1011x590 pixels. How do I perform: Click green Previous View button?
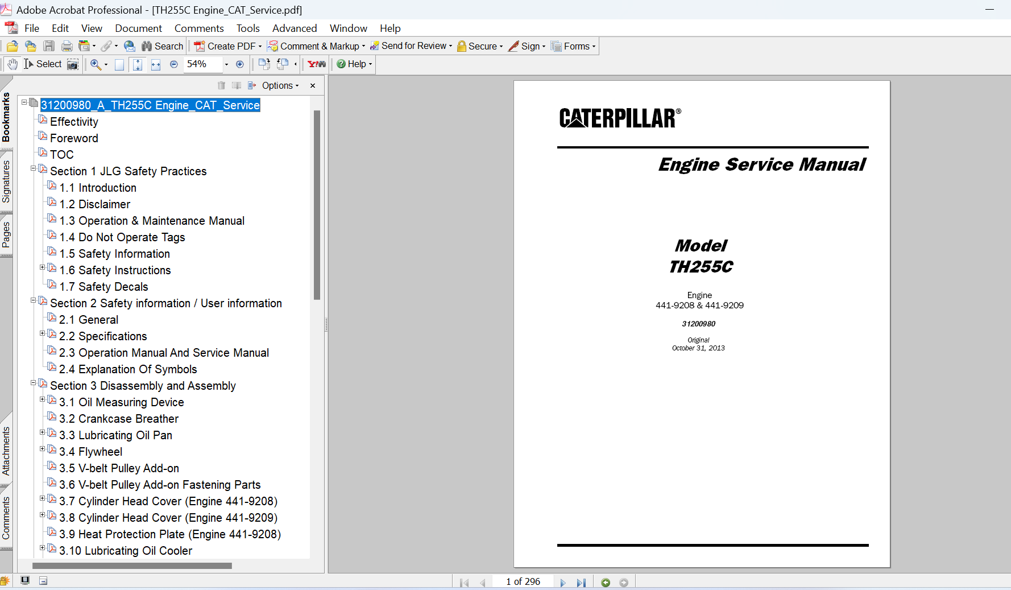point(606,583)
